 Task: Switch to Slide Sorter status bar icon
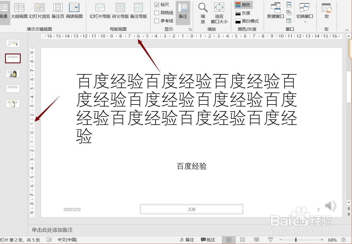click(242, 240)
